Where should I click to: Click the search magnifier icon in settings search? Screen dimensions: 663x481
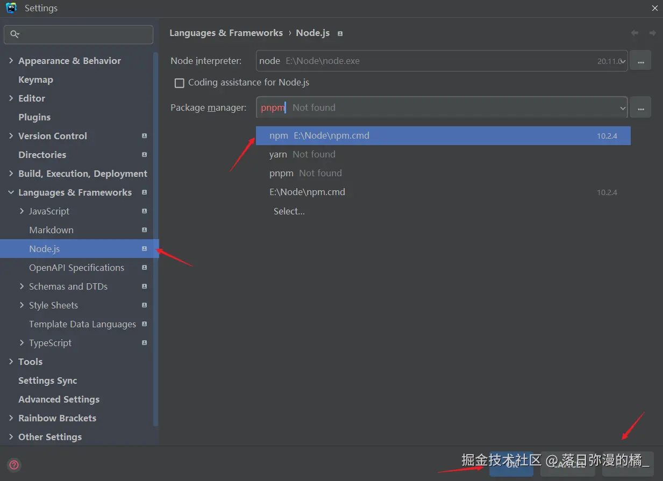pos(15,35)
